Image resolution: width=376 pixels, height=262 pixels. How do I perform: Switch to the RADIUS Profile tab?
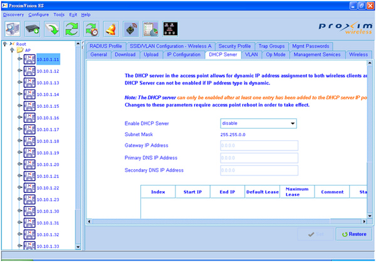pos(106,46)
